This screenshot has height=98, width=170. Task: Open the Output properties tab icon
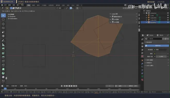pos(142,46)
